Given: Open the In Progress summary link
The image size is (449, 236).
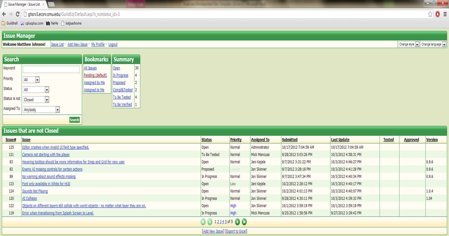Looking at the screenshot, I should [120, 75].
